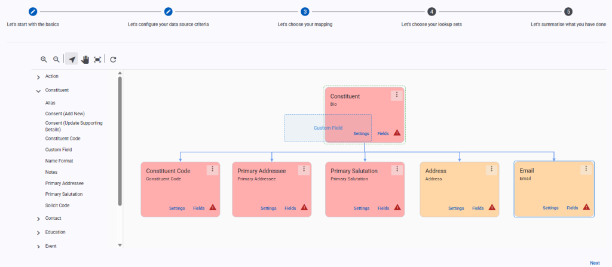Click the fit-to-screen icon

coord(97,59)
